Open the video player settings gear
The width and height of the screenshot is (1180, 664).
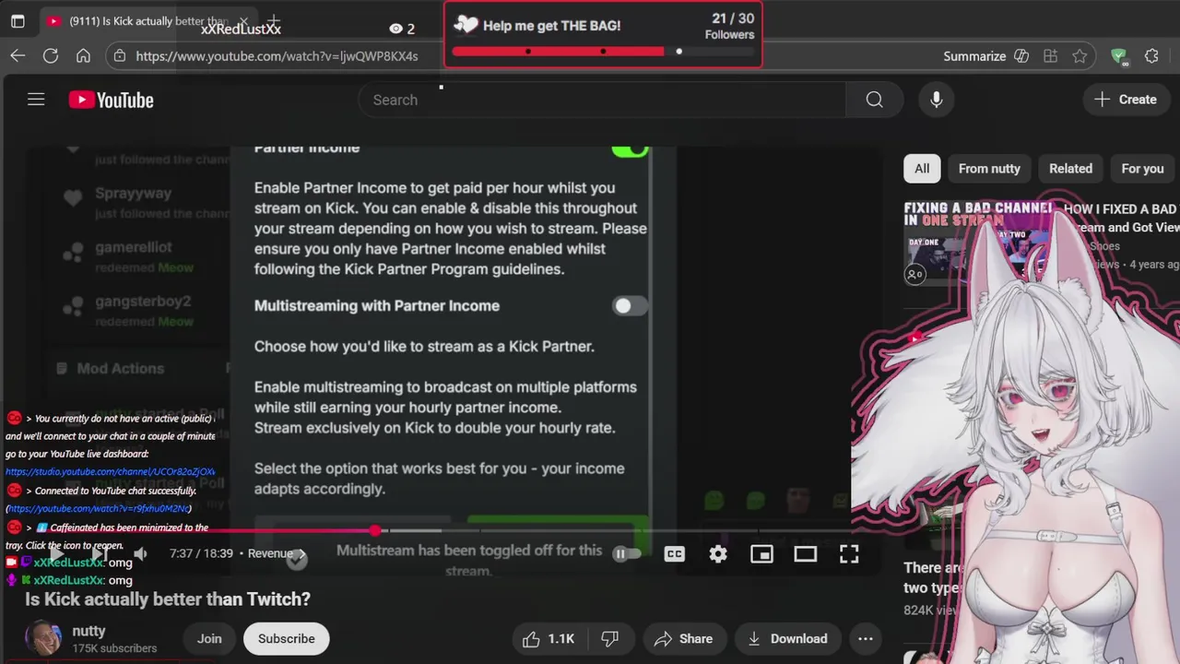coord(718,554)
